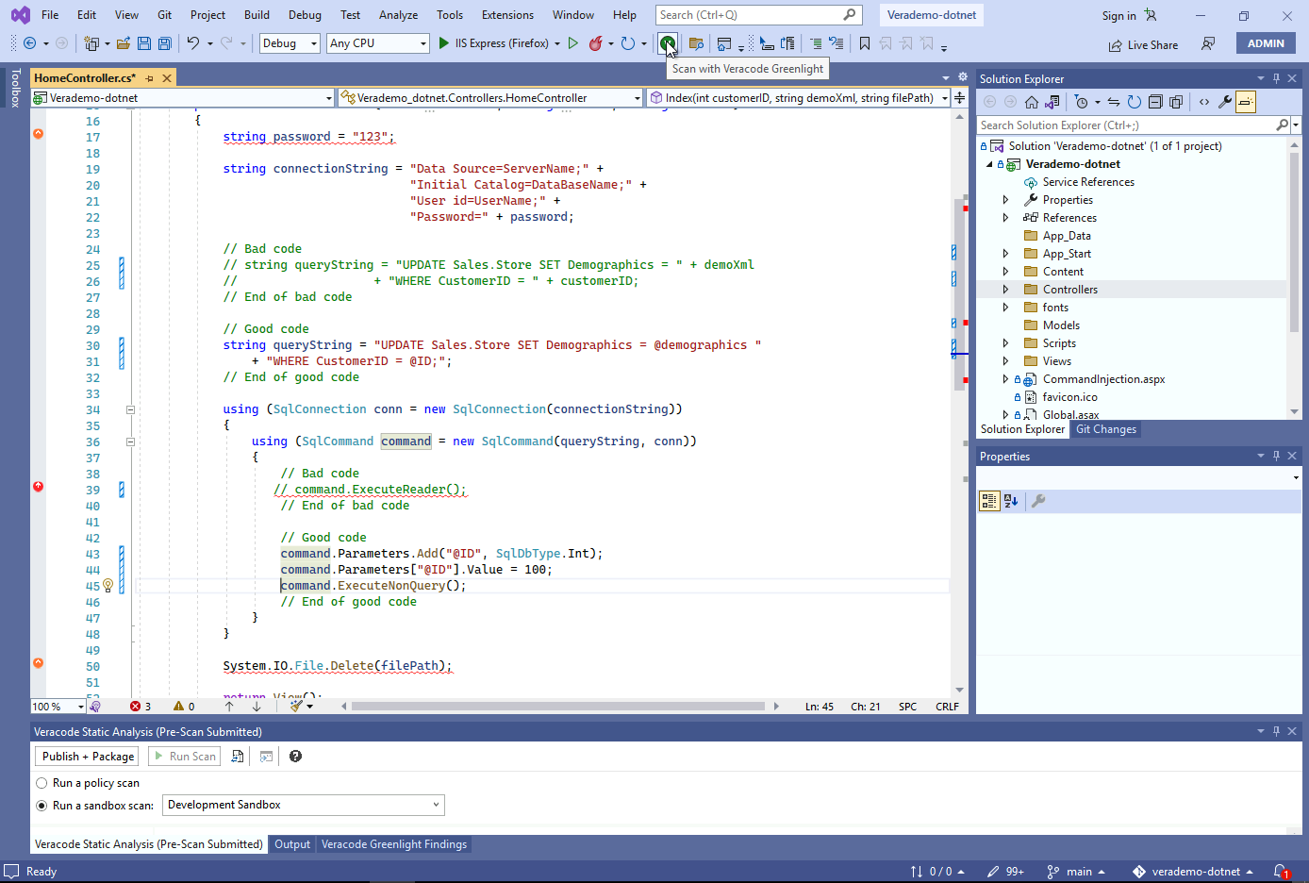The width and height of the screenshot is (1309, 883).
Task: Click the lightbulb quick actions icon on line 45
Action: (108, 586)
